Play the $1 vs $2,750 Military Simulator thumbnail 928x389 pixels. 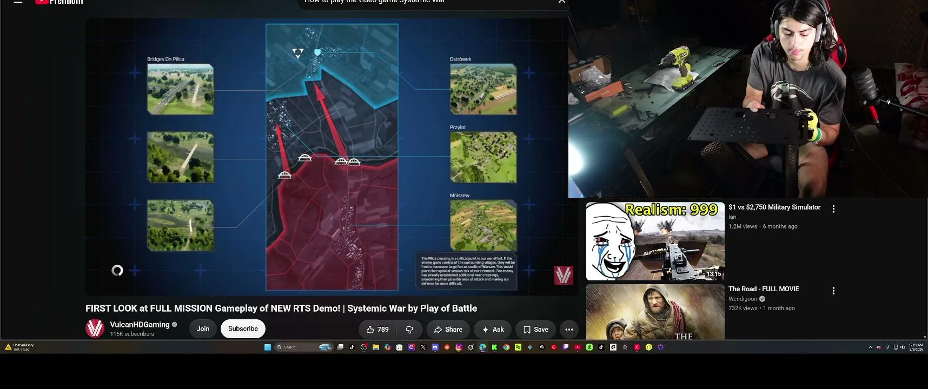point(655,241)
